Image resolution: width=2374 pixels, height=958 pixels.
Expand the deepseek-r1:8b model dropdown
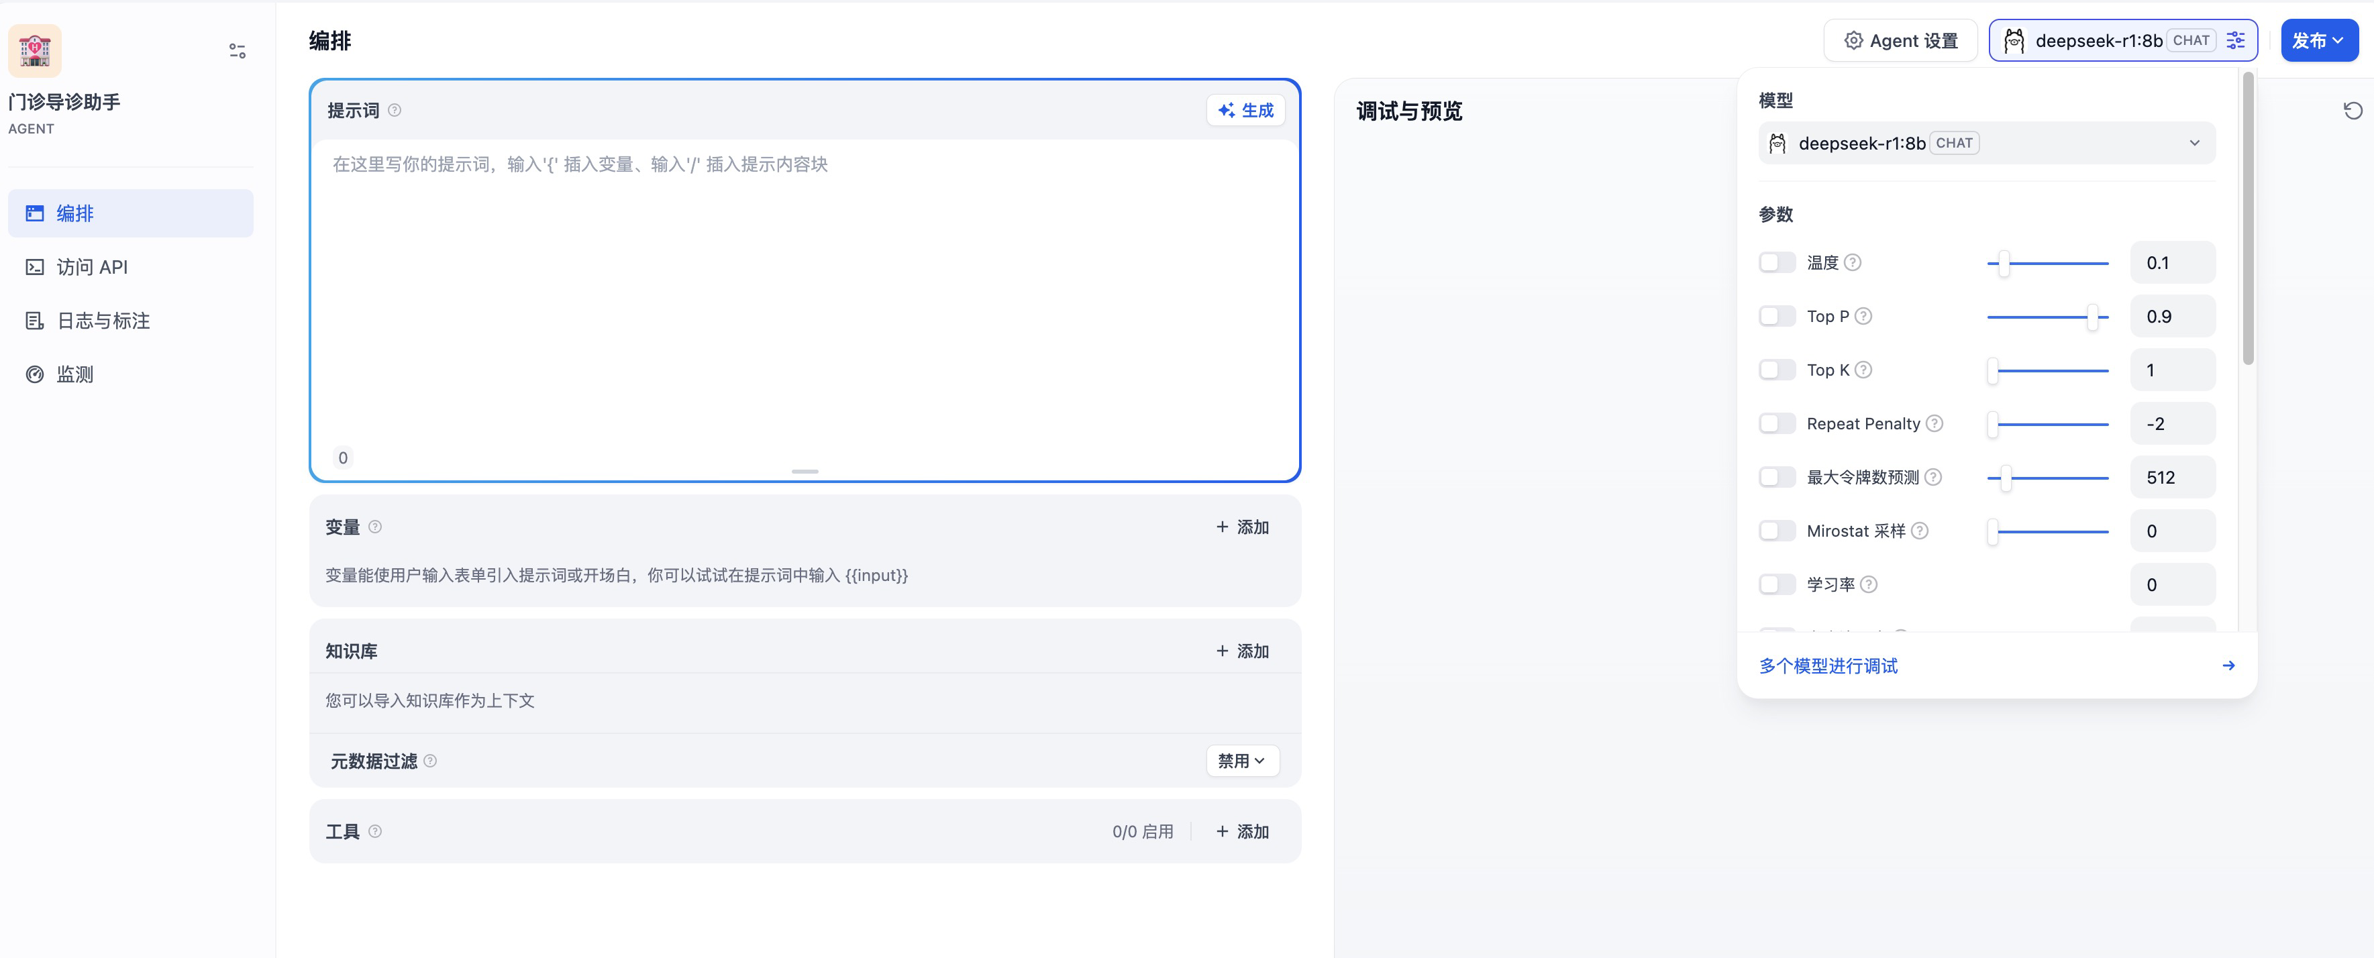(x=1986, y=143)
